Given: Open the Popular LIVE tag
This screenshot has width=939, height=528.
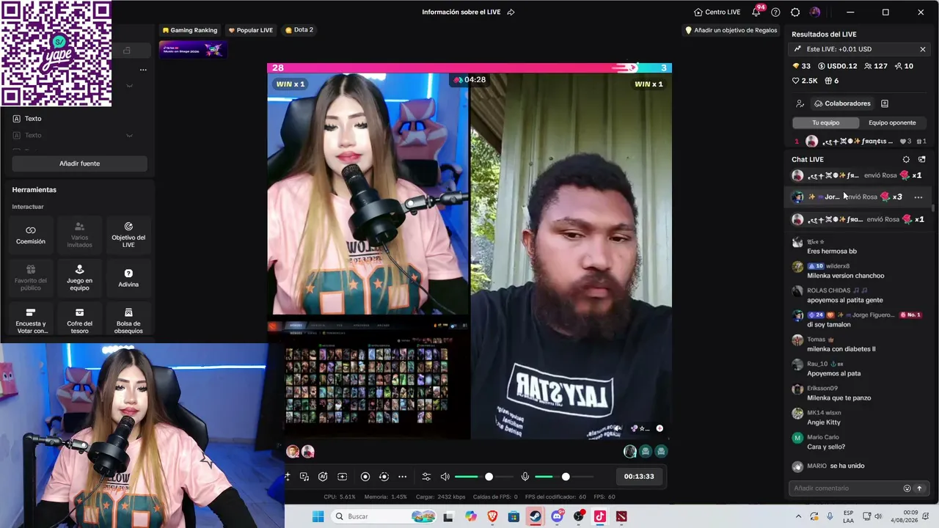Looking at the screenshot, I should click(x=251, y=30).
